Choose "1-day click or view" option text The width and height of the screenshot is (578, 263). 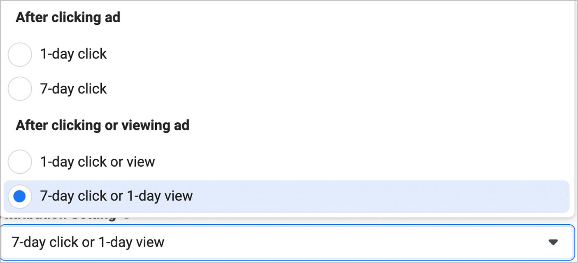click(97, 162)
